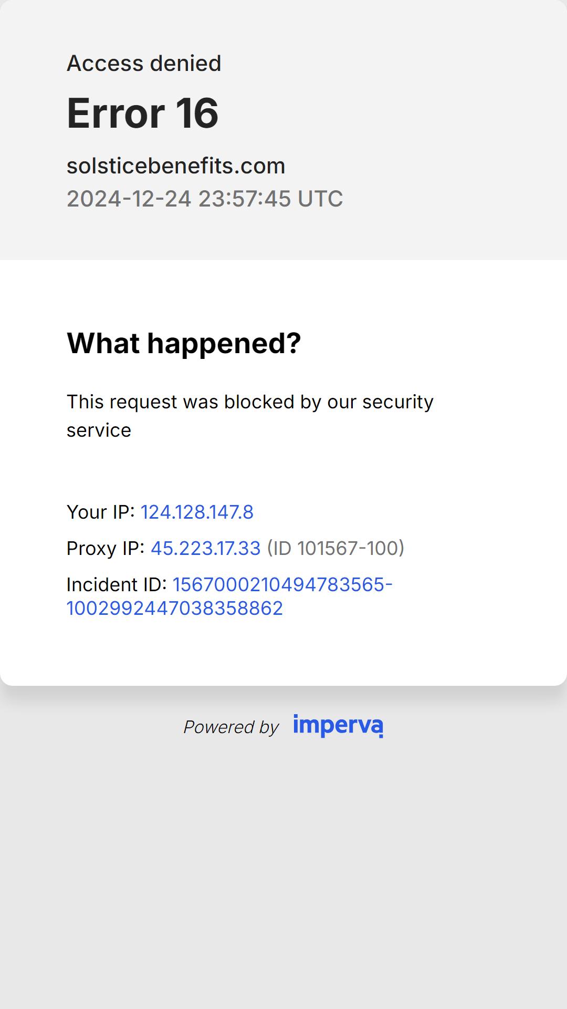Click the 2024-12-24 timestamp
This screenshot has width=567, height=1009.
205,199
